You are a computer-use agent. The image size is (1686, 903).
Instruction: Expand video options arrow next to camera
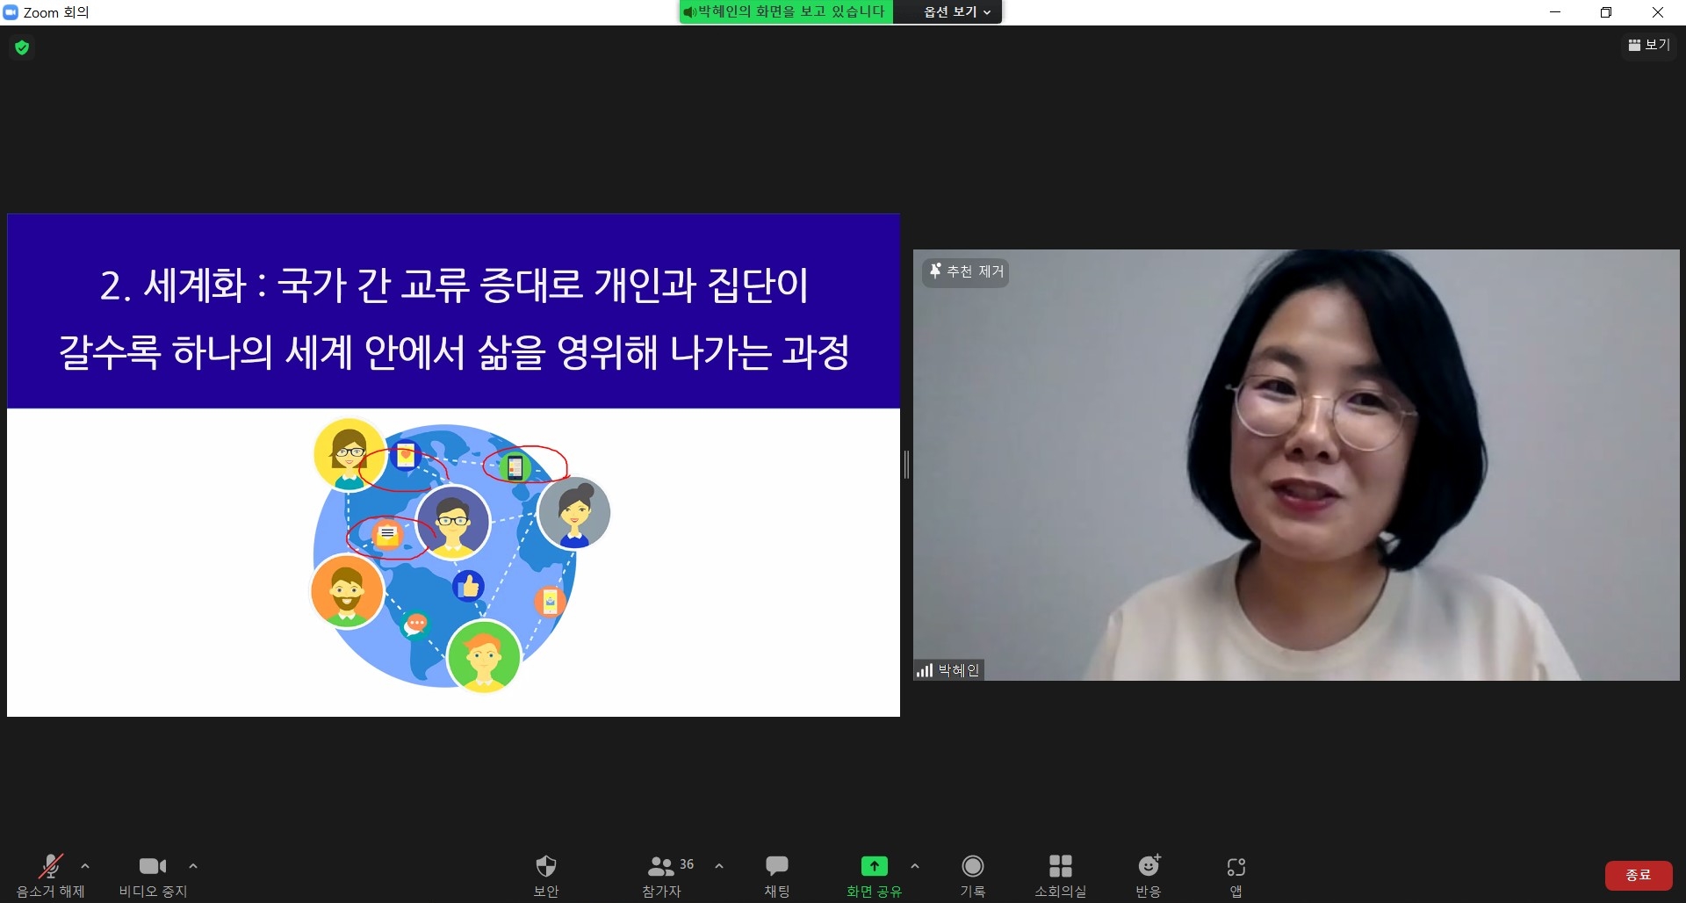(x=193, y=866)
